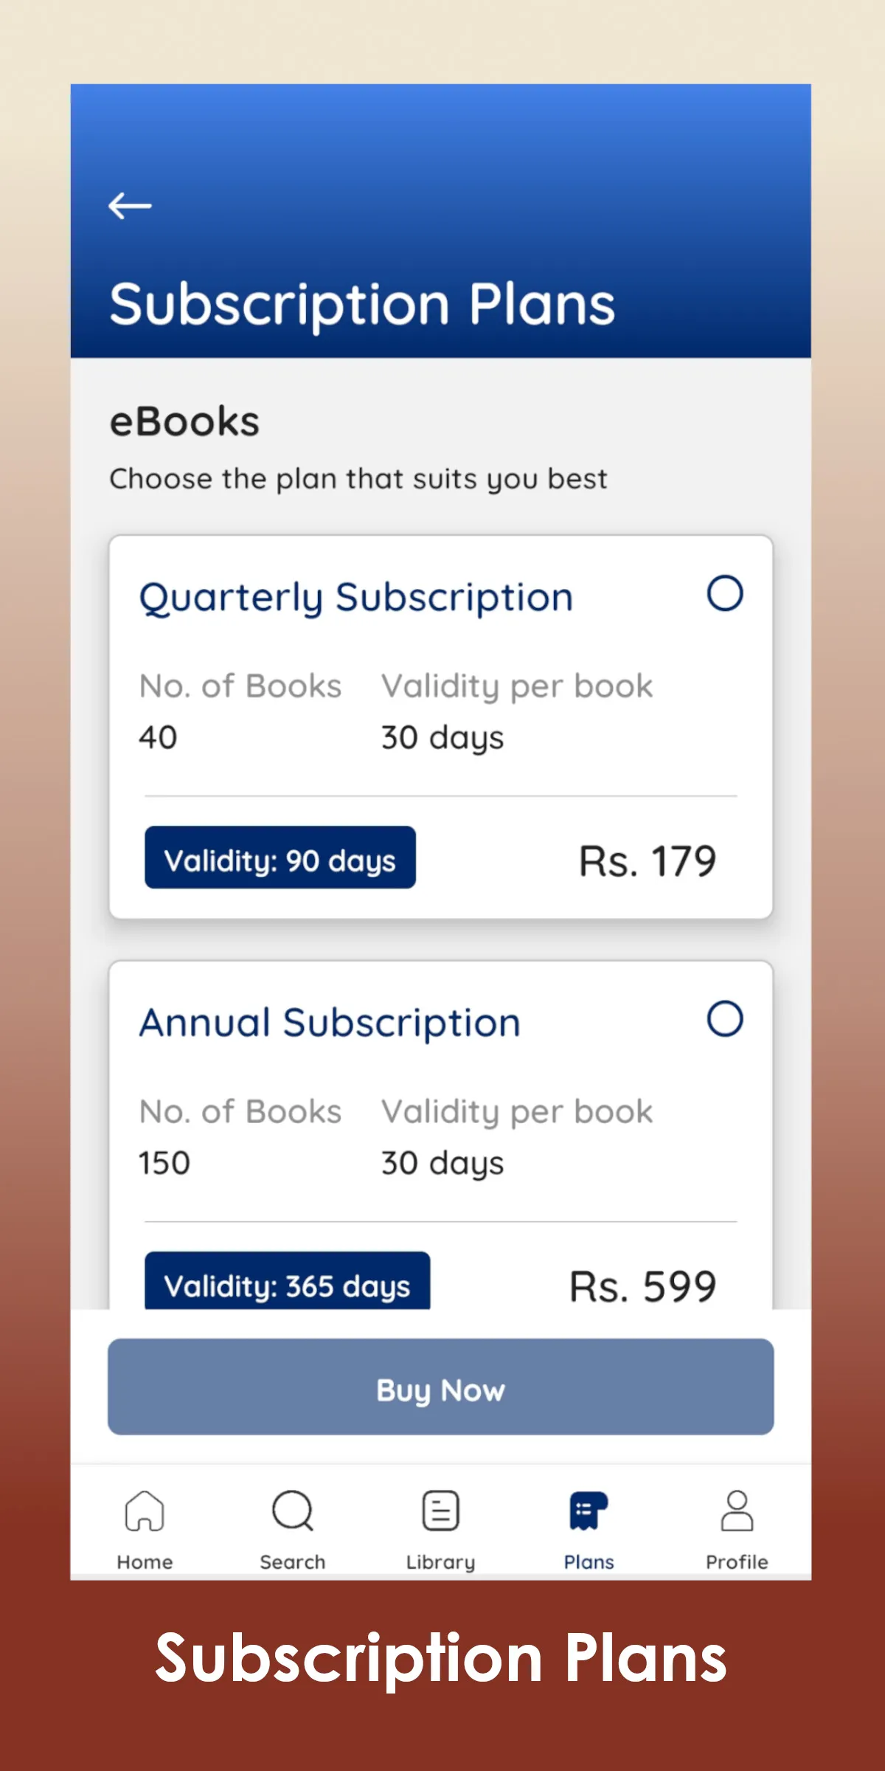Expand the Quarterly Subscription card

[x=358, y=596]
